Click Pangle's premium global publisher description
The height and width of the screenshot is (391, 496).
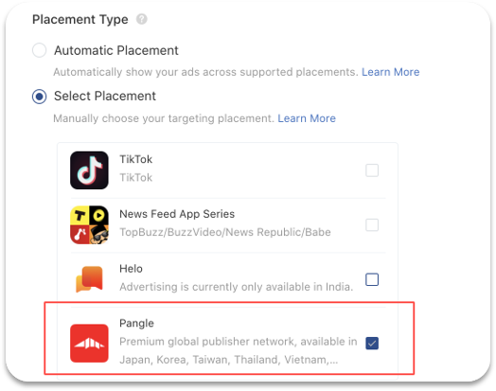coord(239,351)
